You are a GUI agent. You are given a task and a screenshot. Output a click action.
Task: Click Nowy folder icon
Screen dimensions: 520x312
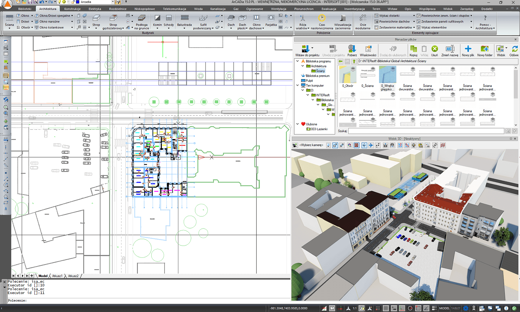485,51
